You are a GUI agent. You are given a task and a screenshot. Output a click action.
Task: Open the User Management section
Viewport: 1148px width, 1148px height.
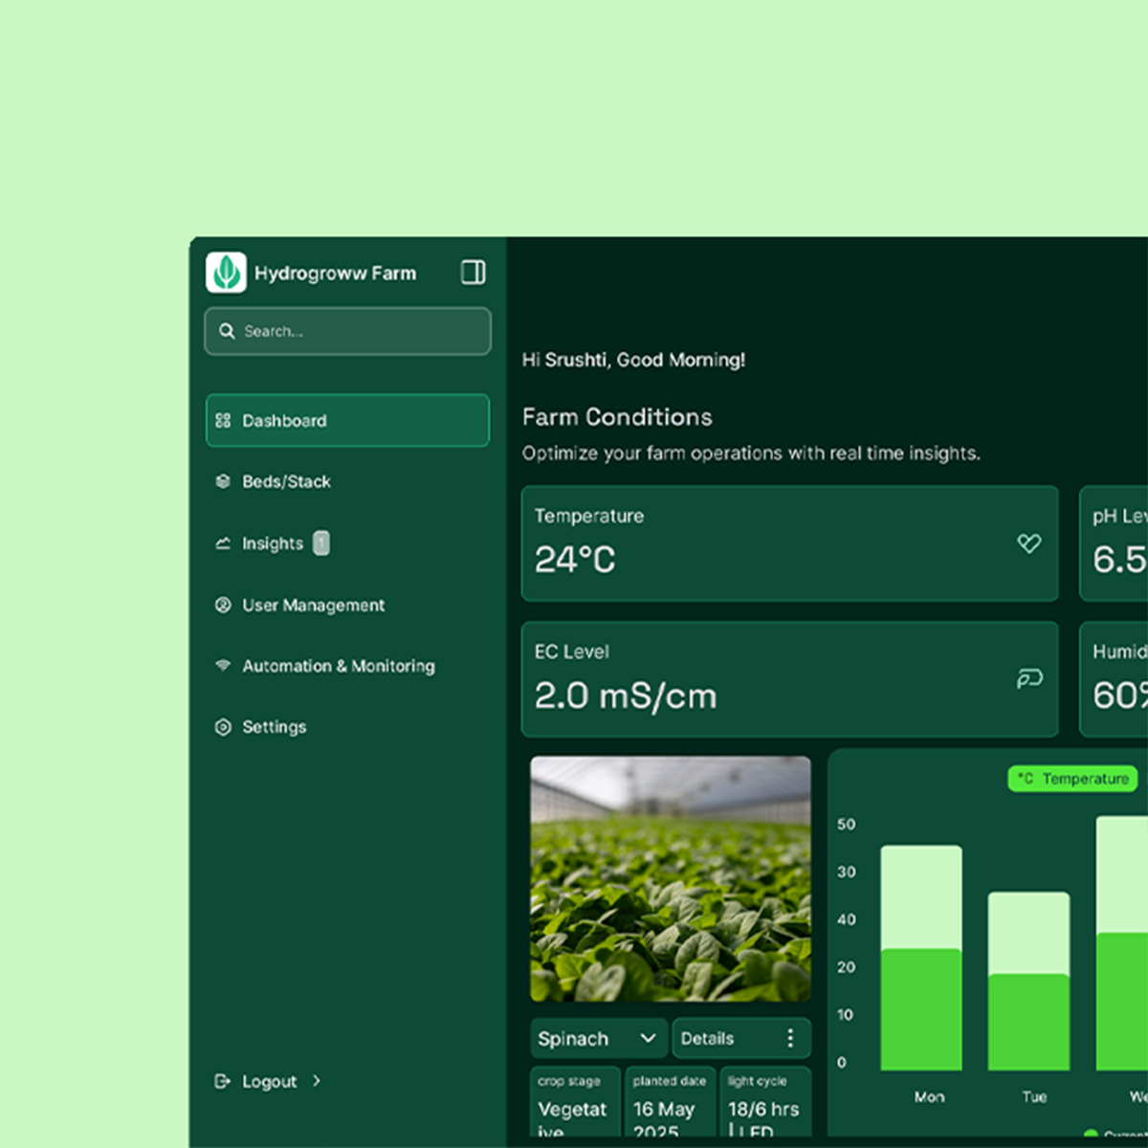point(312,606)
